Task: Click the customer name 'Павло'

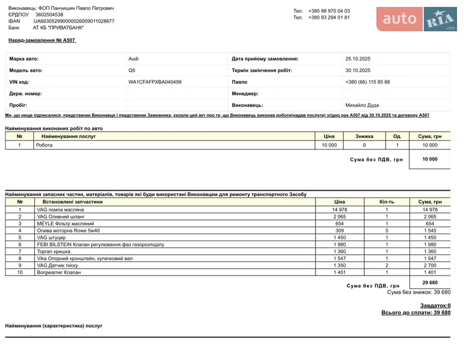Action: coord(240,82)
